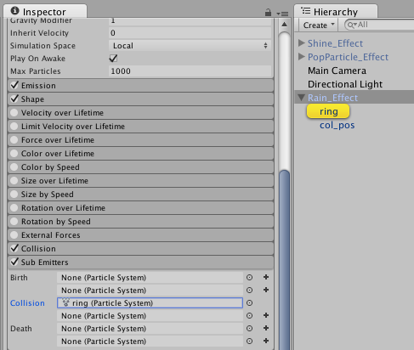Open object picker for ring Collision sub emitter
This screenshot has width=414, height=350.
click(249, 303)
